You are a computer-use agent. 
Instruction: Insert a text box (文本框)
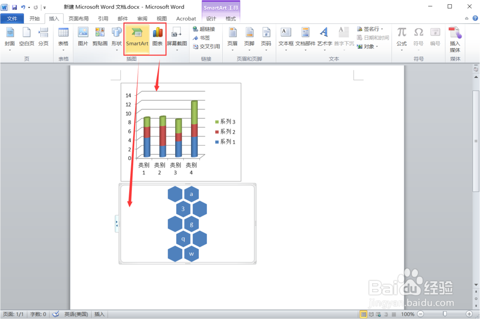pos(286,39)
